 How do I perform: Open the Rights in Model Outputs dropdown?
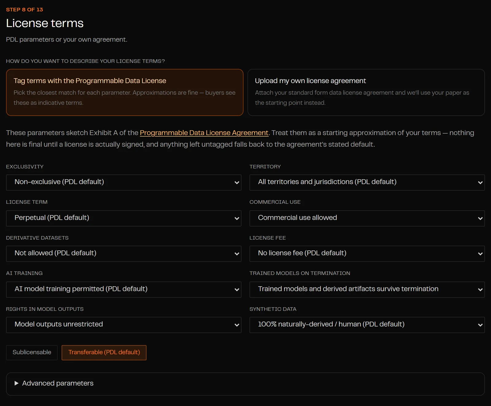pos(124,325)
